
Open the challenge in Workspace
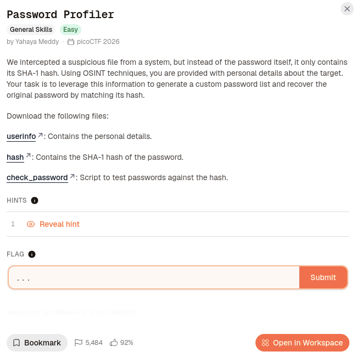[x=302, y=343]
